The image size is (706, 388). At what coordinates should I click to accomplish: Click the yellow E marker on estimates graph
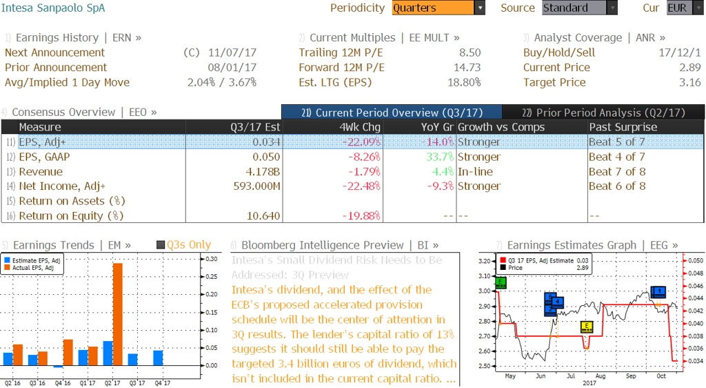click(x=587, y=327)
